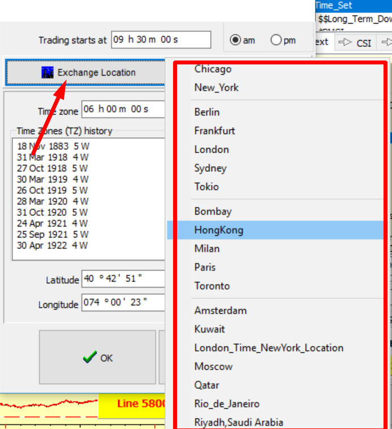392x429 pixels.
Task: Click the Time zone input field
Action: [123, 109]
